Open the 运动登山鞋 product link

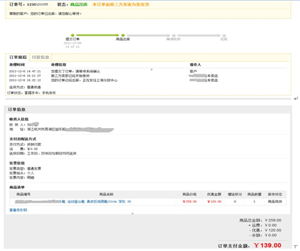[x=76, y=202]
